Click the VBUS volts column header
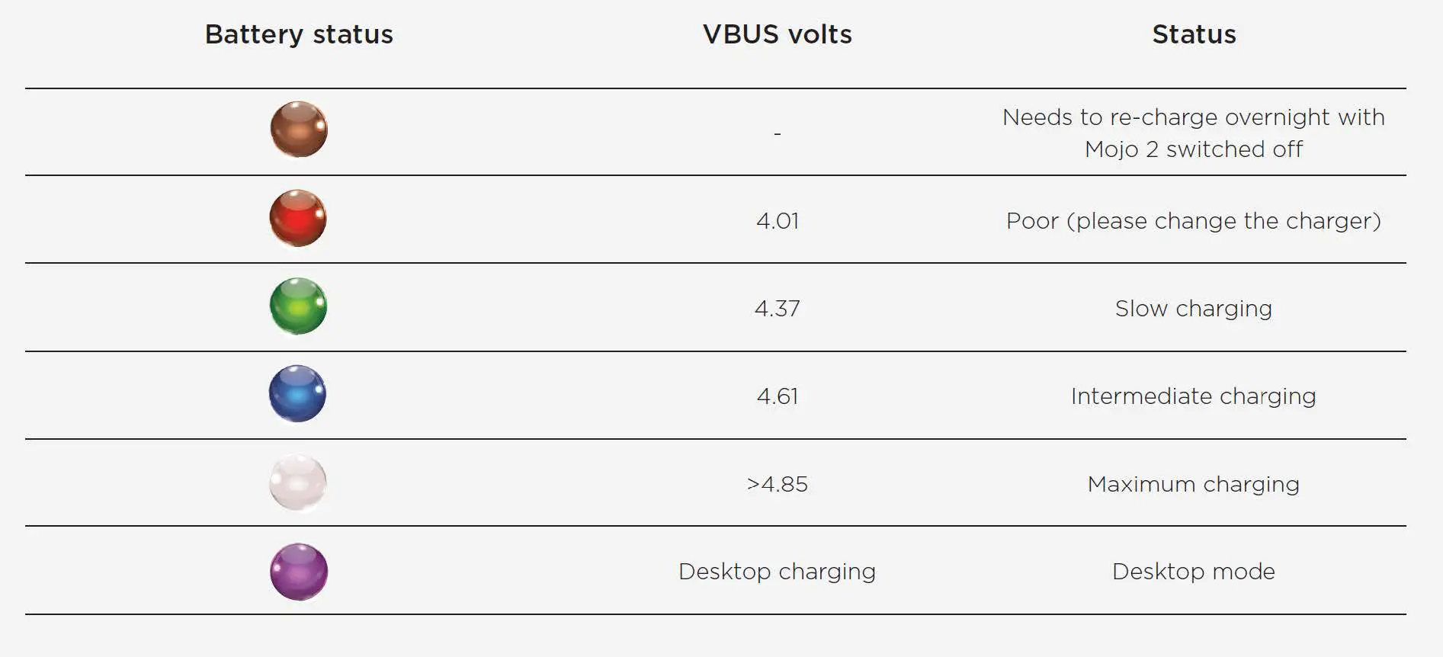The image size is (1443, 657). tap(777, 34)
